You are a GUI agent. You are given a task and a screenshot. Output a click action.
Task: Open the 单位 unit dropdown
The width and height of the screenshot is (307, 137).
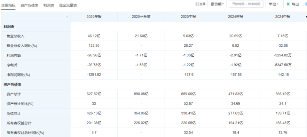click(x=273, y=4)
